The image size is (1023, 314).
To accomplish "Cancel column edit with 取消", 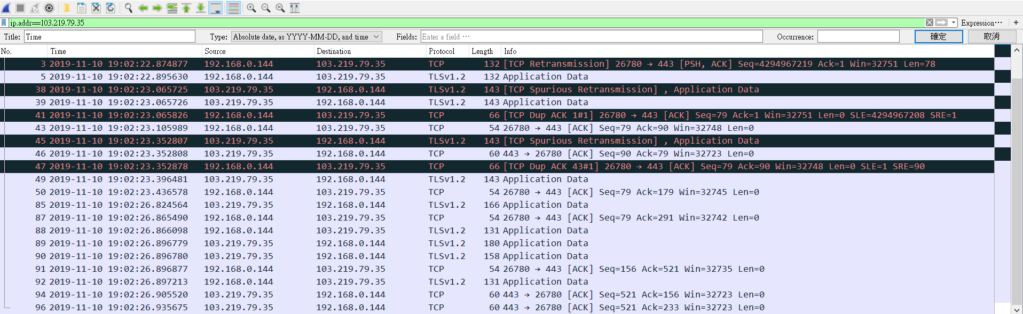I will point(991,36).
